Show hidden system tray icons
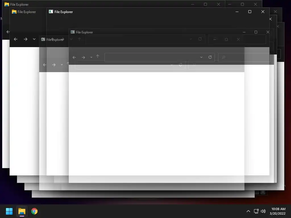The width and height of the screenshot is (291, 218). point(248,211)
